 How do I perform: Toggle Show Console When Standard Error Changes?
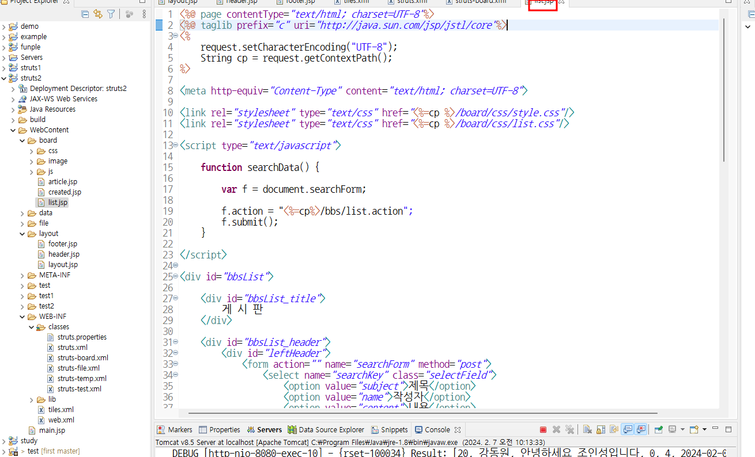(641, 429)
